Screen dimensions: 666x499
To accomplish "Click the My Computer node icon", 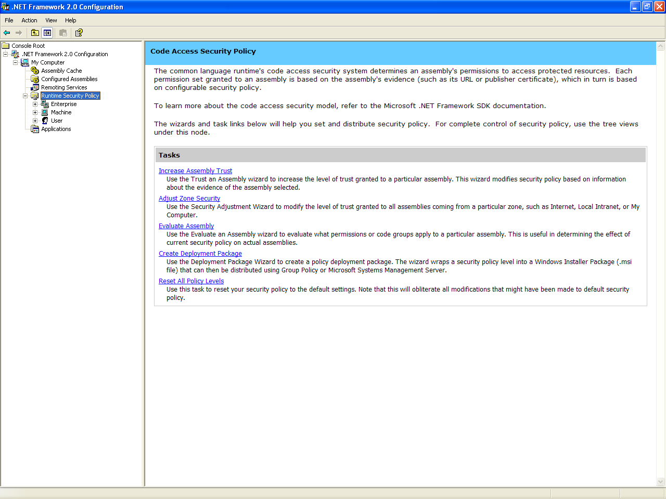I will 25,62.
